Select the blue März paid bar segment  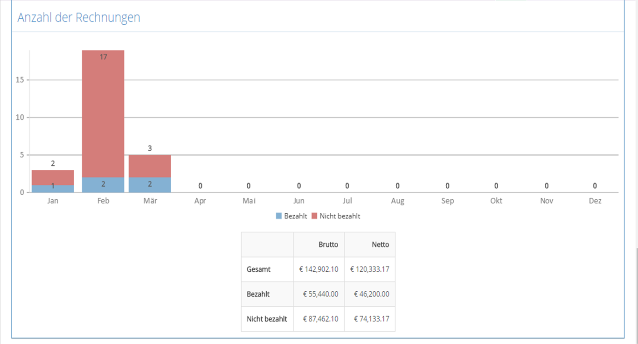point(150,185)
